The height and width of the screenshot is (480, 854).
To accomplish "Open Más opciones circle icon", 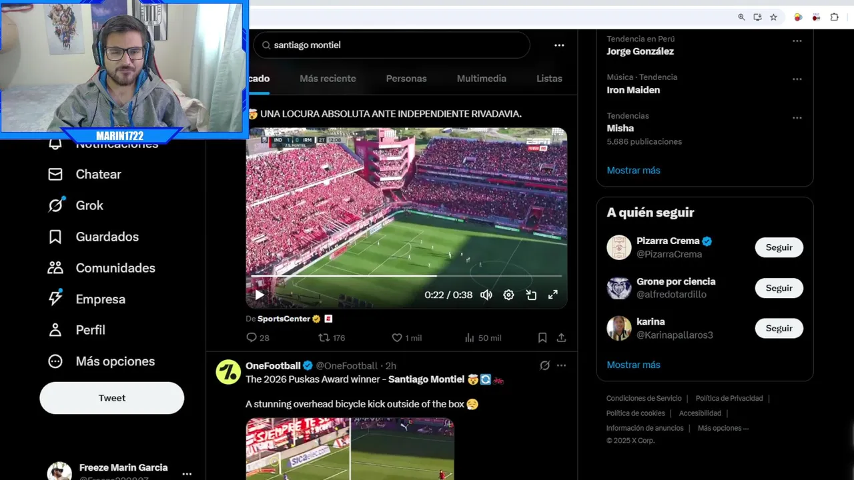I will pyautogui.click(x=55, y=361).
